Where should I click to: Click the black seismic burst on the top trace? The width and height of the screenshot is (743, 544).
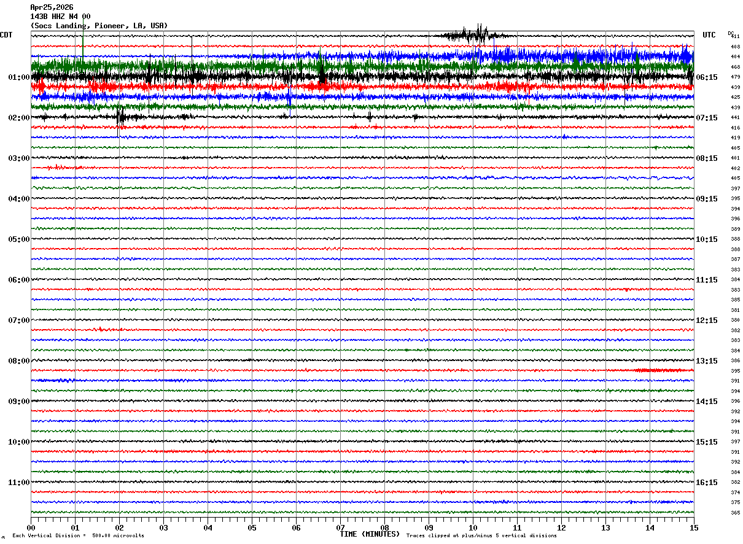pos(472,35)
